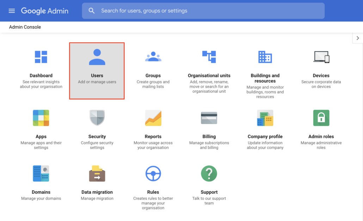Click 'Configure security settings' text

[97, 145]
